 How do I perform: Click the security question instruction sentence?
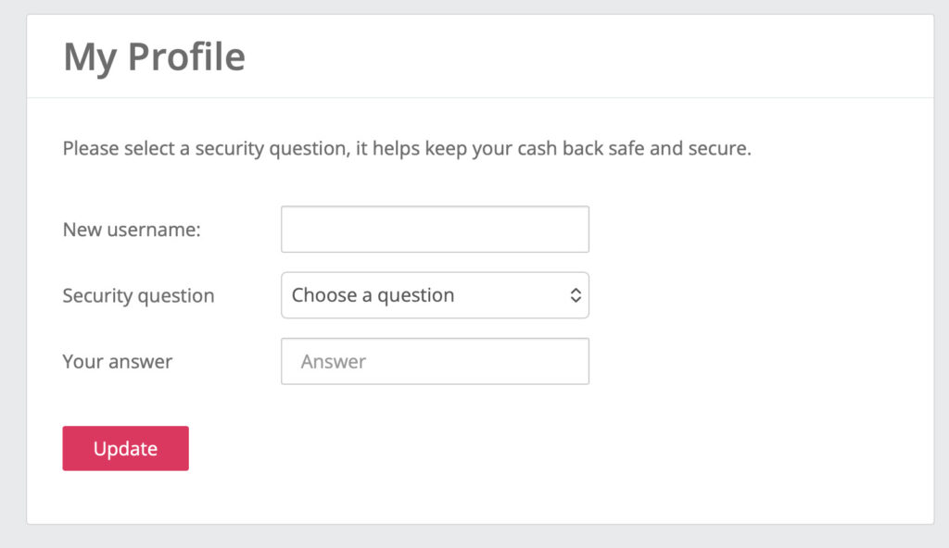[x=406, y=148]
